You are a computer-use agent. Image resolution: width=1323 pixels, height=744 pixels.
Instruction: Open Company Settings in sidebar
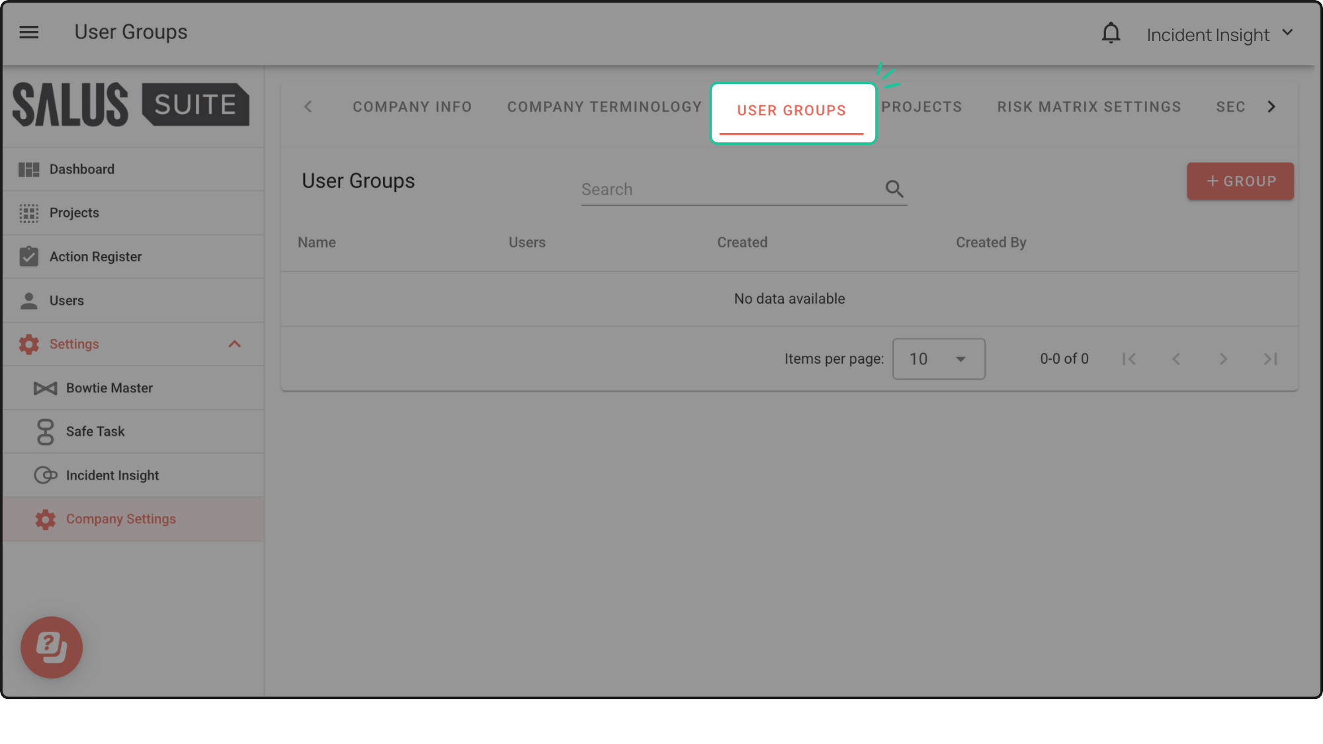(x=120, y=519)
